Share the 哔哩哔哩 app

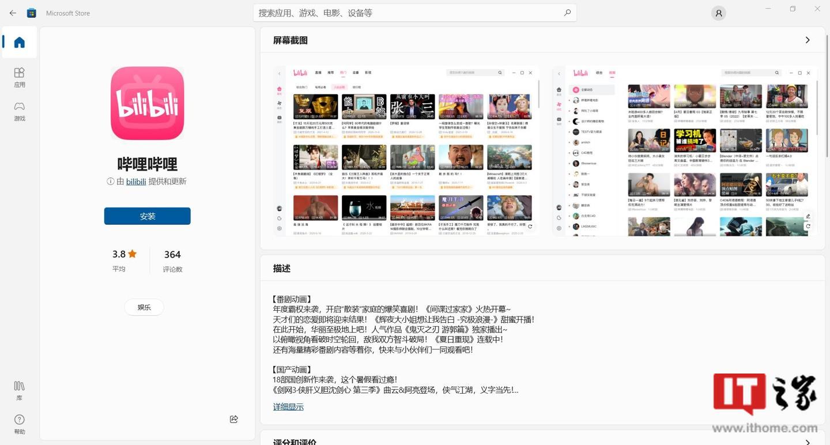click(233, 419)
